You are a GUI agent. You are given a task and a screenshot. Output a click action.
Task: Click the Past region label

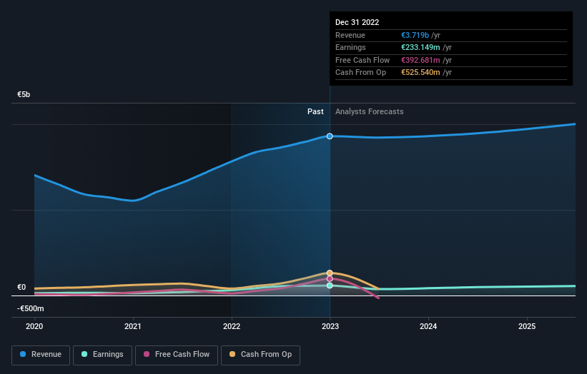(x=315, y=111)
